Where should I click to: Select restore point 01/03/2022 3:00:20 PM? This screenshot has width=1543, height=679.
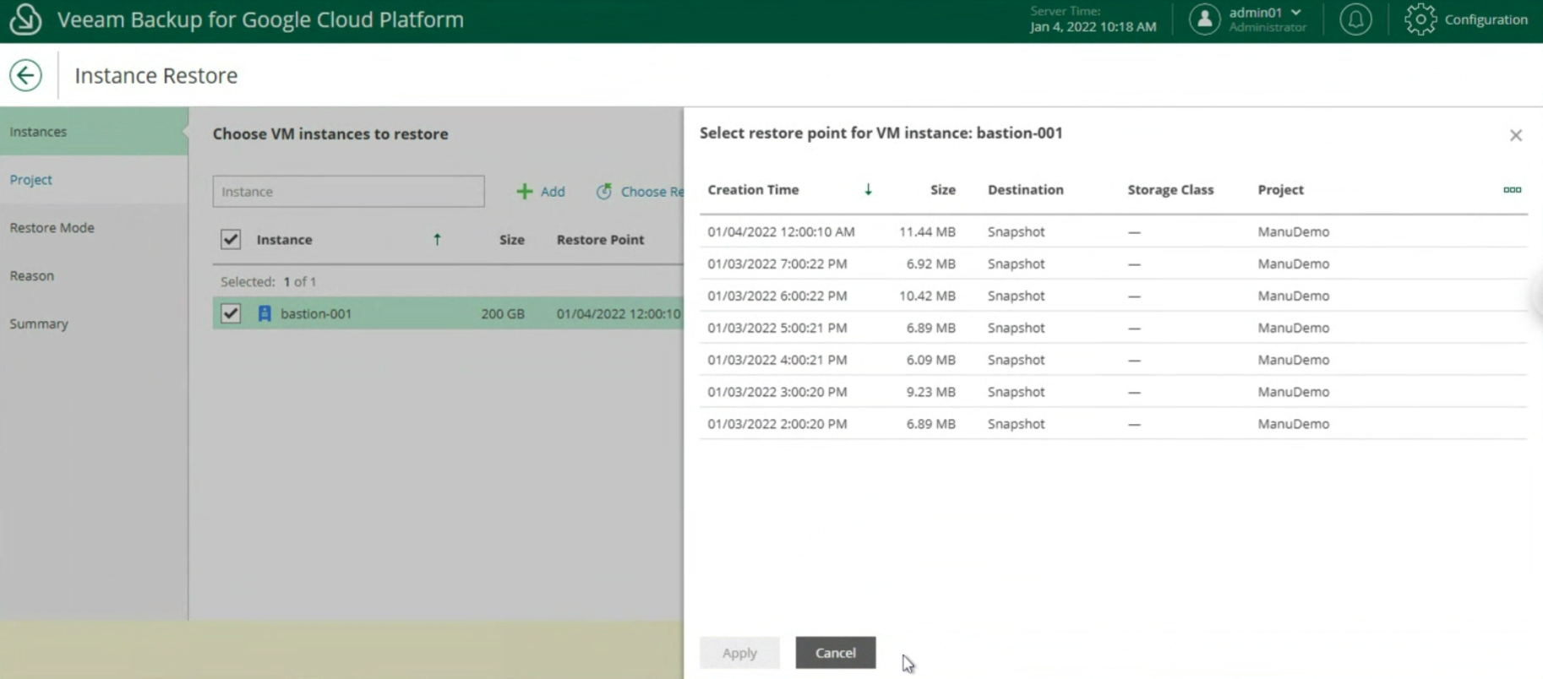[1113, 392]
